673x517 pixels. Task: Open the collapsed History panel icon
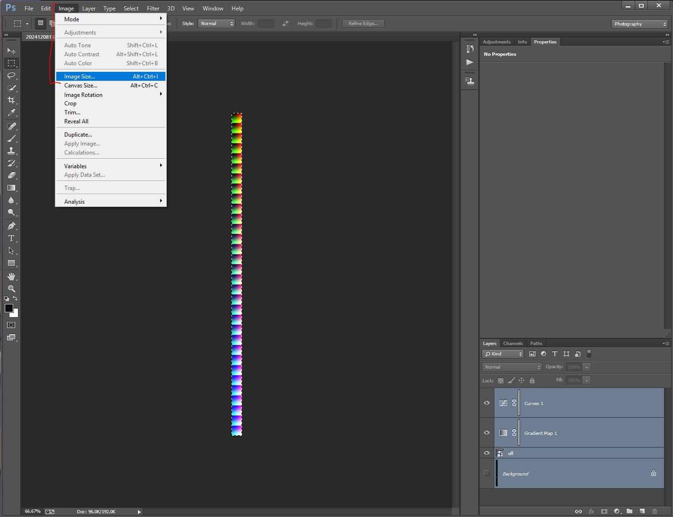(470, 49)
